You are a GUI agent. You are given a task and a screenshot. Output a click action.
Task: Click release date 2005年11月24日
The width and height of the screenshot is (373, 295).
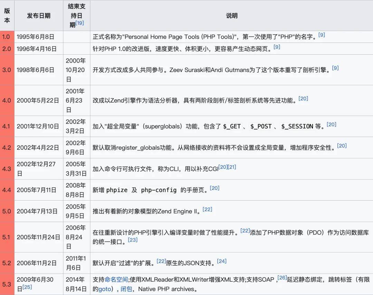point(38,237)
